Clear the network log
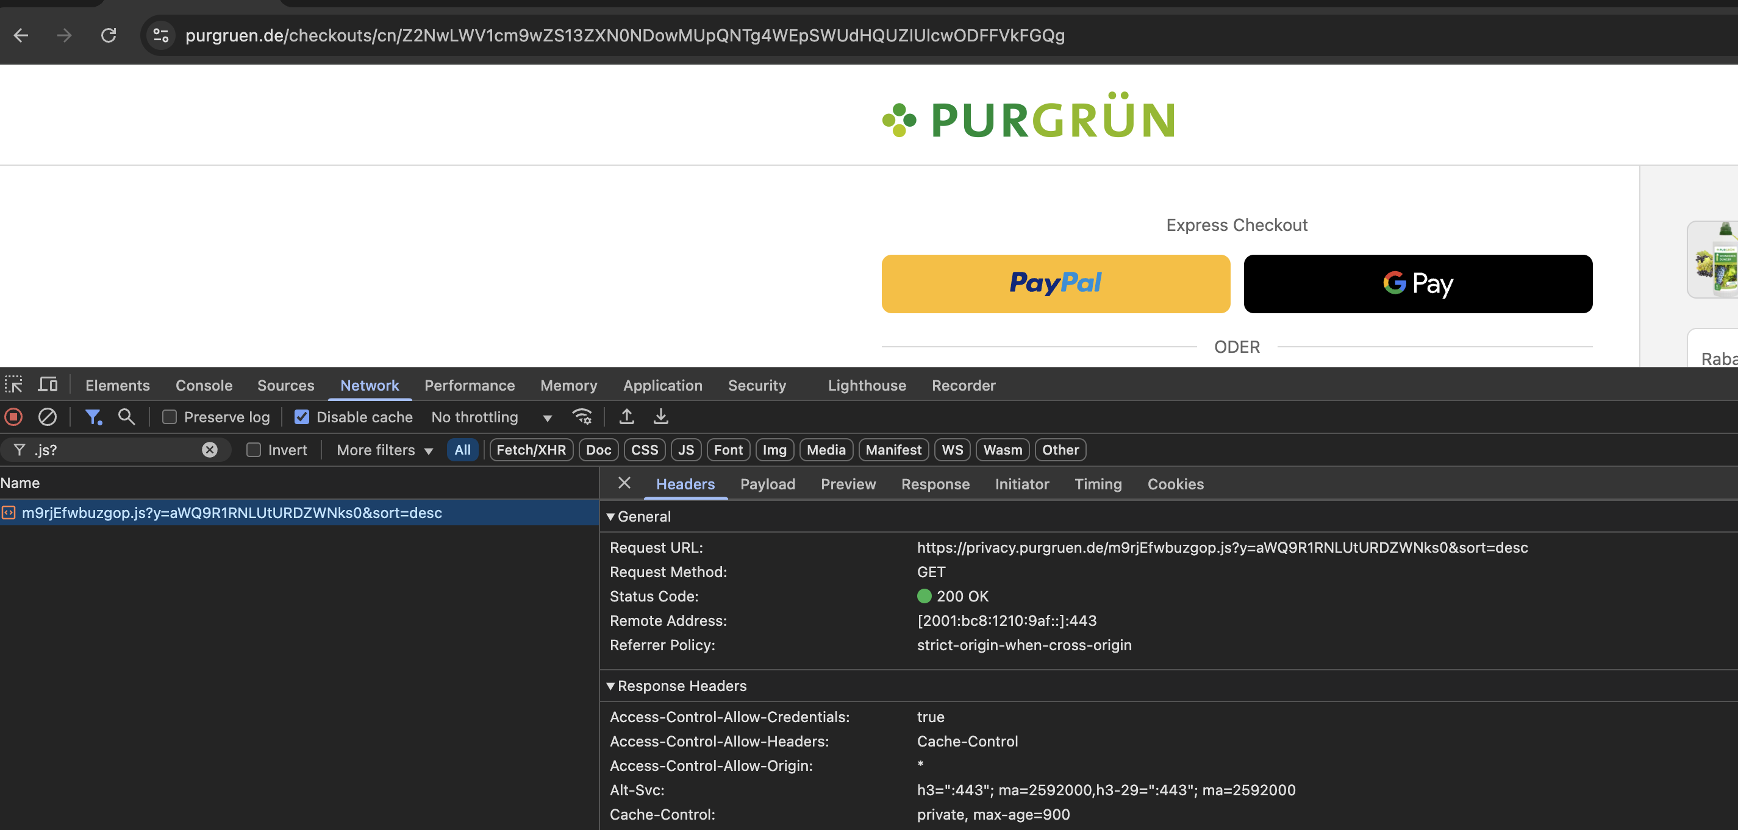 coord(47,417)
